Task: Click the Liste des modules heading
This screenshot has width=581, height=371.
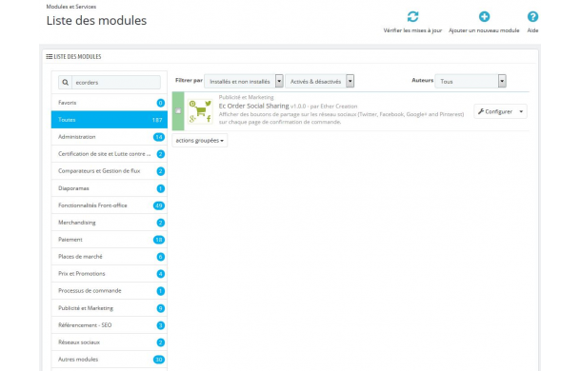Action: (96, 20)
